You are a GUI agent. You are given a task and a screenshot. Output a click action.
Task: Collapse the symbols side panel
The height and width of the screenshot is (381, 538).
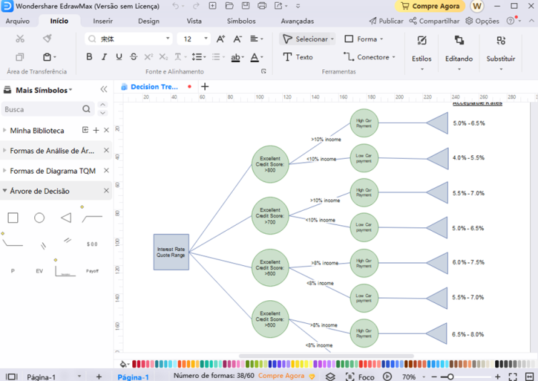coord(104,90)
